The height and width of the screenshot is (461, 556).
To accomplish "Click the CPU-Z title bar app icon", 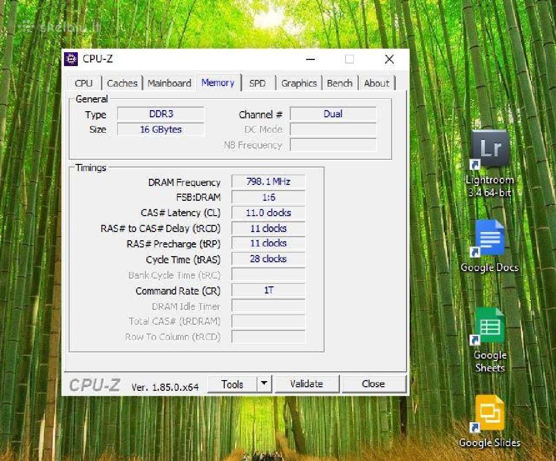I will point(71,59).
